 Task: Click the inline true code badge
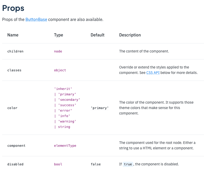[128, 164]
